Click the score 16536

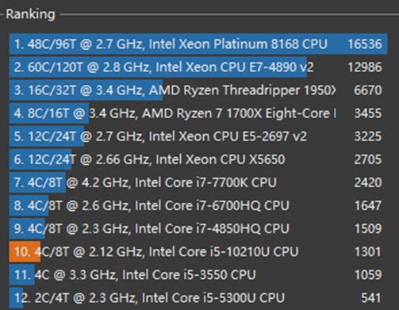pyautogui.click(x=365, y=44)
